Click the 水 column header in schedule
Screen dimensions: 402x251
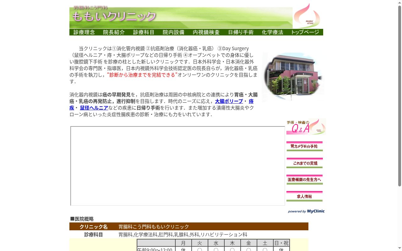tap(216, 243)
